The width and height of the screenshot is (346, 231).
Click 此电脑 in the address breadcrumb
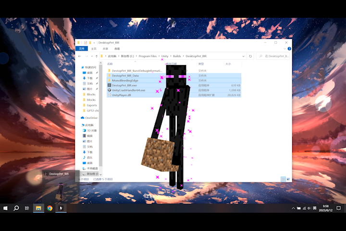coord(112,56)
